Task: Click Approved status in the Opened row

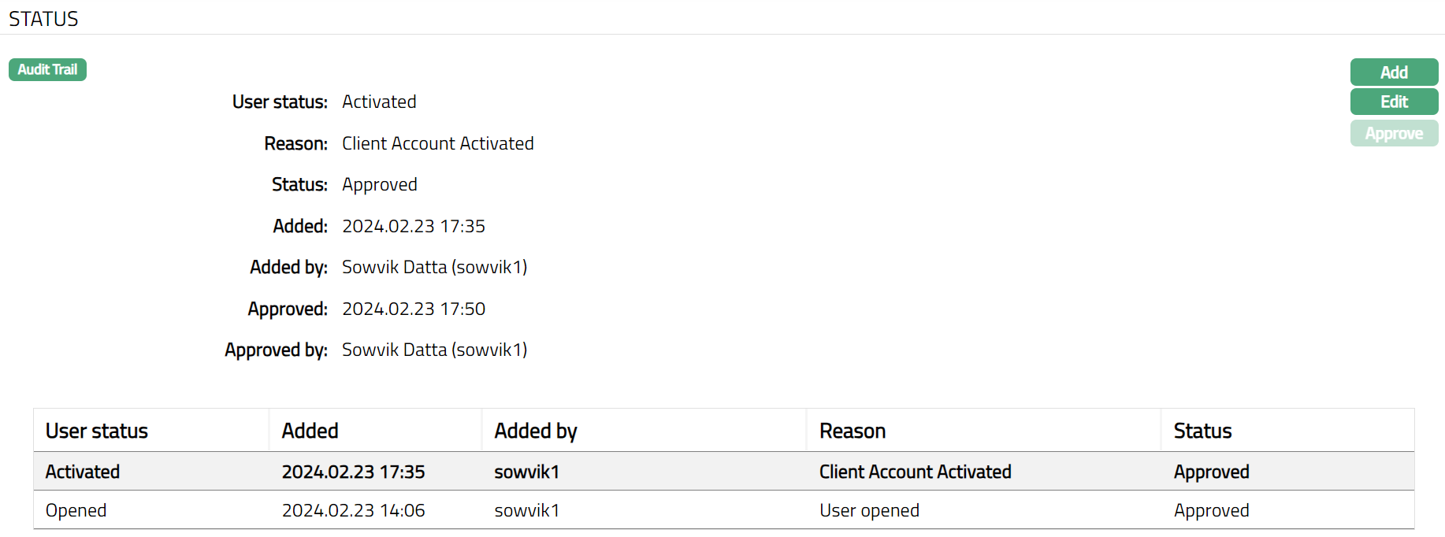Action: [1211, 510]
